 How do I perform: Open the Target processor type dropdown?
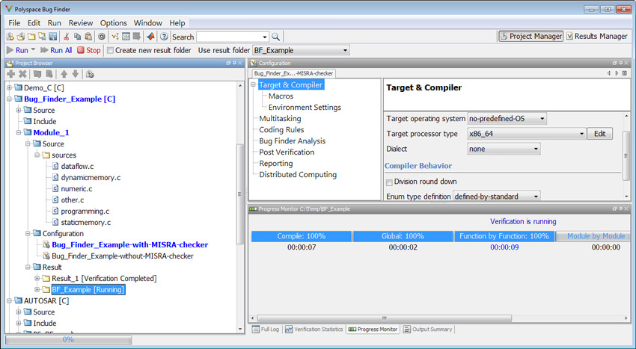(x=581, y=134)
